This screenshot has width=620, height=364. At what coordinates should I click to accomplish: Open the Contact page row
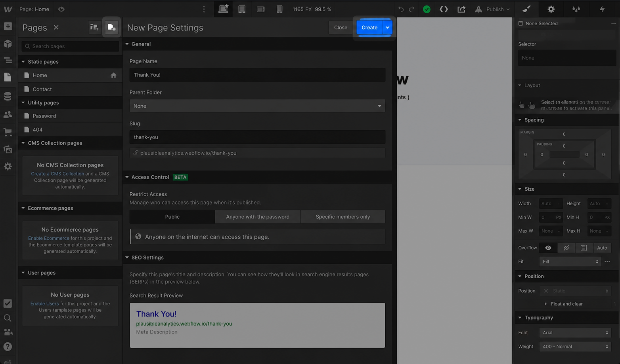[70, 89]
